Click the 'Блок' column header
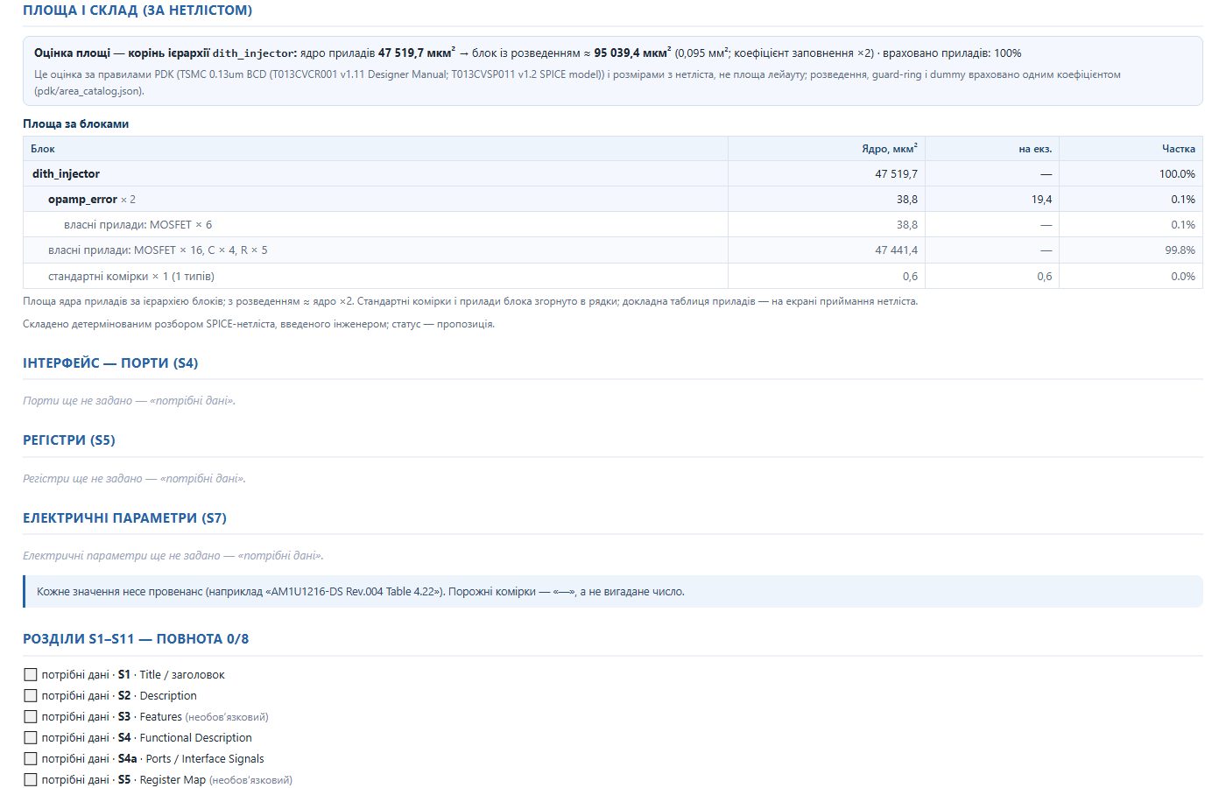Screen dimensions: 1226x788 (x=376, y=149)
